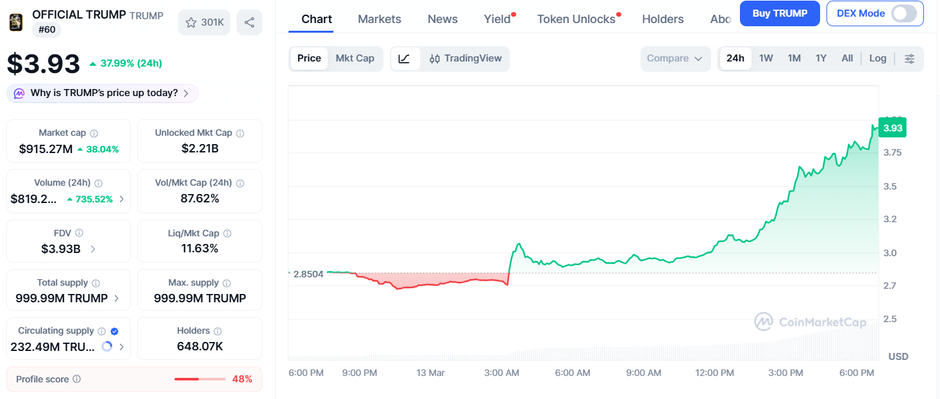The width and height of the screenshot is (940, 399).
Task: Toggle the DEX Mode switch
Action: [904, 13]
